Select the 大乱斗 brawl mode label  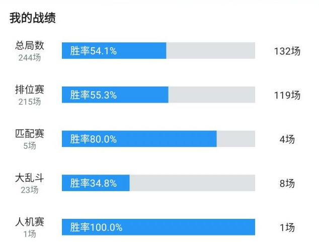30,178
